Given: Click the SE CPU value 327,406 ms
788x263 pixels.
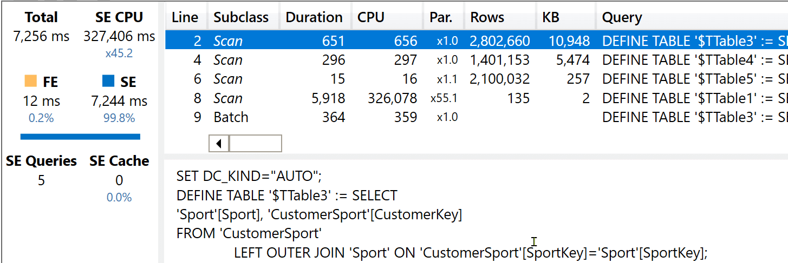Looking at the screenshot, I should point(119,36).
